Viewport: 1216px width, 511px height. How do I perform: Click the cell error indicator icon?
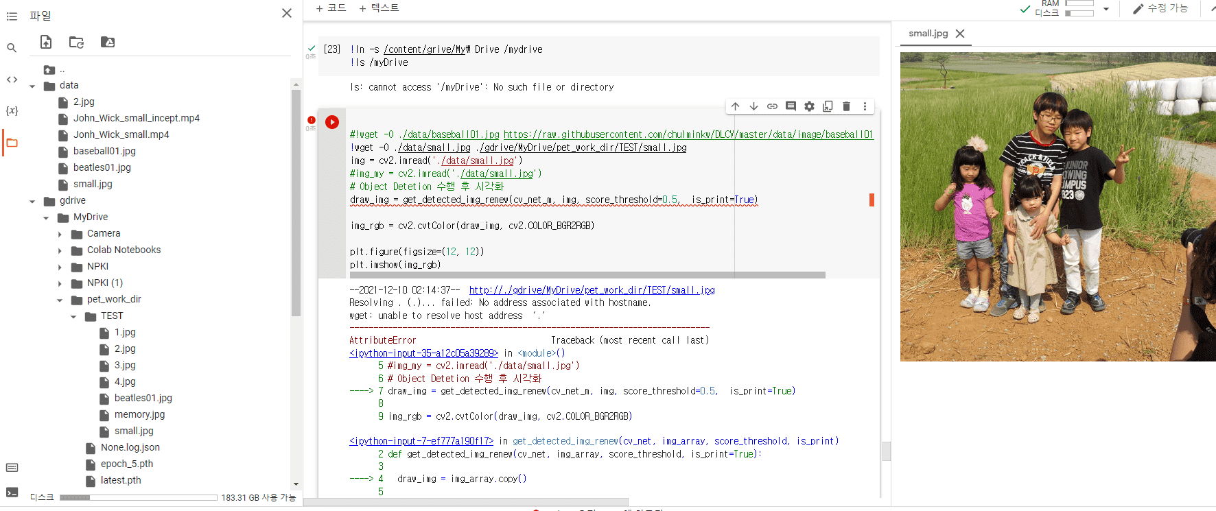[x=312, y=119]
